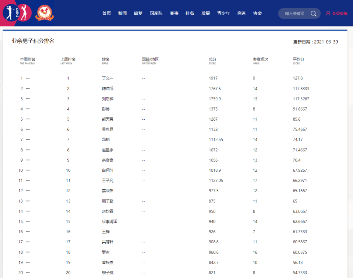Open the 会员系统 link
The height and width of the screenshot is (278, 353).
[x=340, y=13]
